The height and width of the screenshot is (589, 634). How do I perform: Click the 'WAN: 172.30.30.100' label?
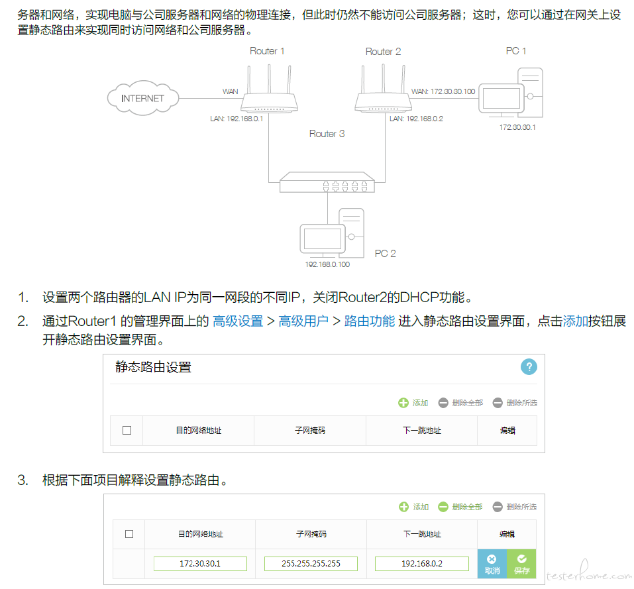443,91
